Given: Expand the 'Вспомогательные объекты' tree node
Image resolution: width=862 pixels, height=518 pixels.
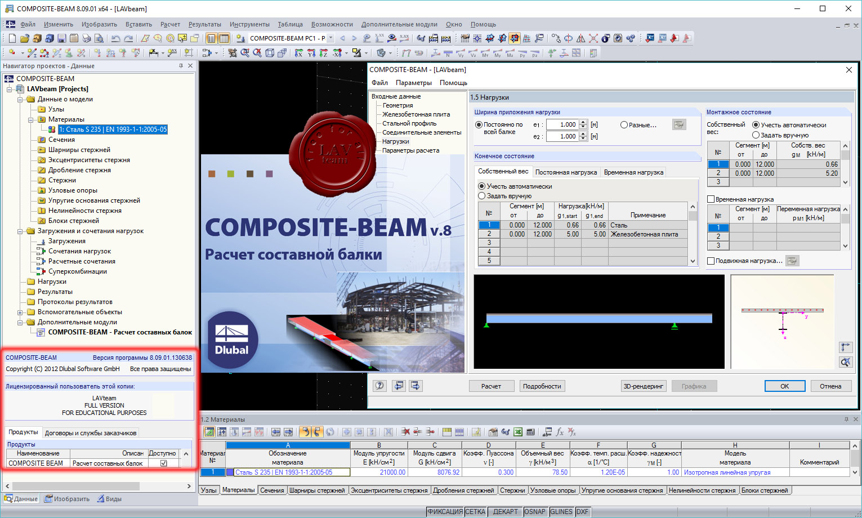Looking at the screenshot, I should (x=20, y=312).
